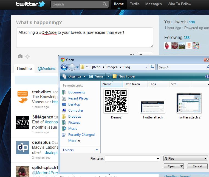Click the Dropbox folder icon
Screen dimensions: 209x177
(64, 117)
